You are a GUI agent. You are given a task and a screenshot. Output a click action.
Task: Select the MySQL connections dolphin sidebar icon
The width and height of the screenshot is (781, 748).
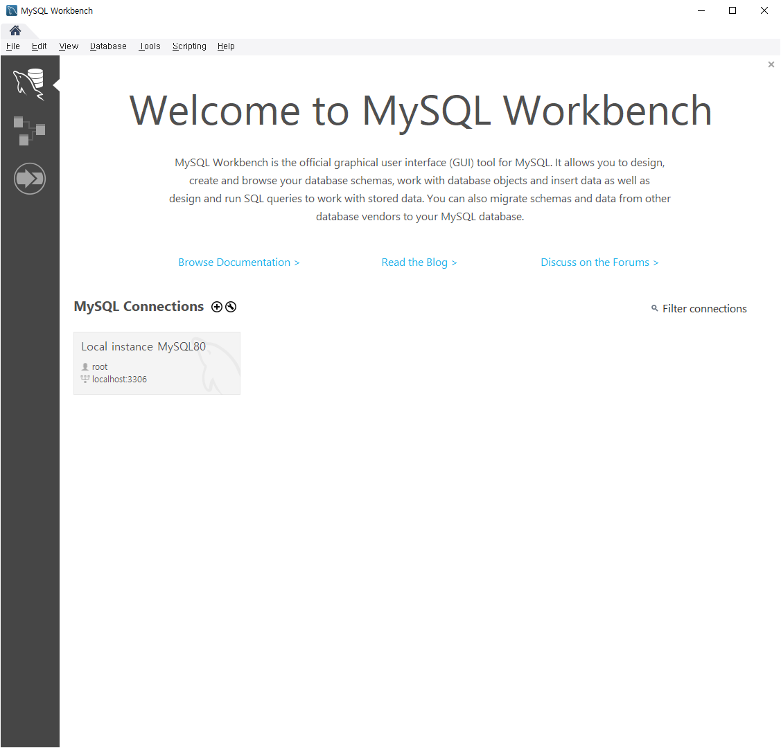pyautogui.click(x=29, y=84)
